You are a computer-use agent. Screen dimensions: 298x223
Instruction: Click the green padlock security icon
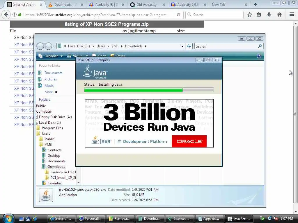[20, 15]
